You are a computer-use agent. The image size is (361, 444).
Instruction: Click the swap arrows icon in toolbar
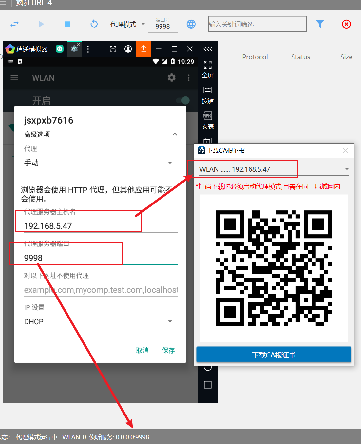pos(15,24)
